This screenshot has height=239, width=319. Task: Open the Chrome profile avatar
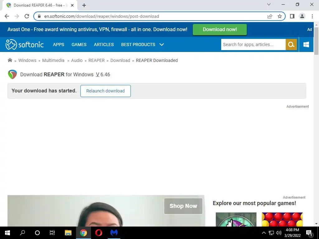point(302,16)
